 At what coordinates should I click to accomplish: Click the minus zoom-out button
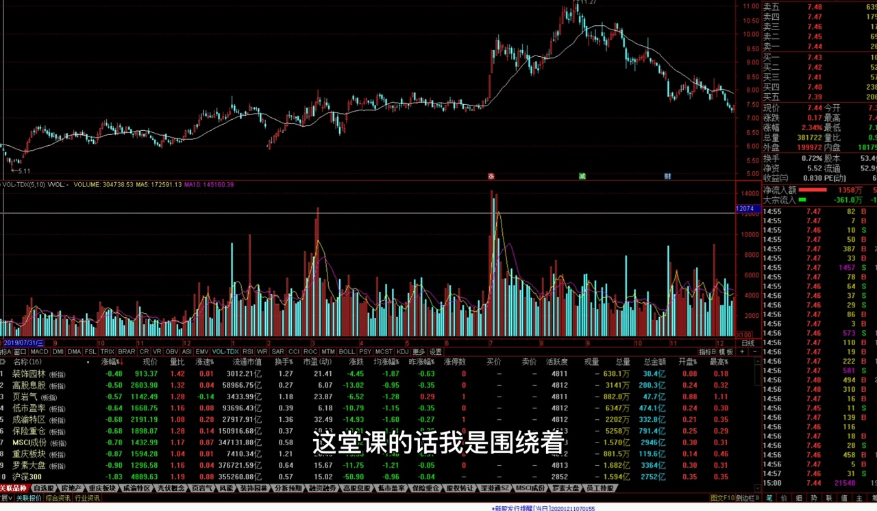[754, 351]
